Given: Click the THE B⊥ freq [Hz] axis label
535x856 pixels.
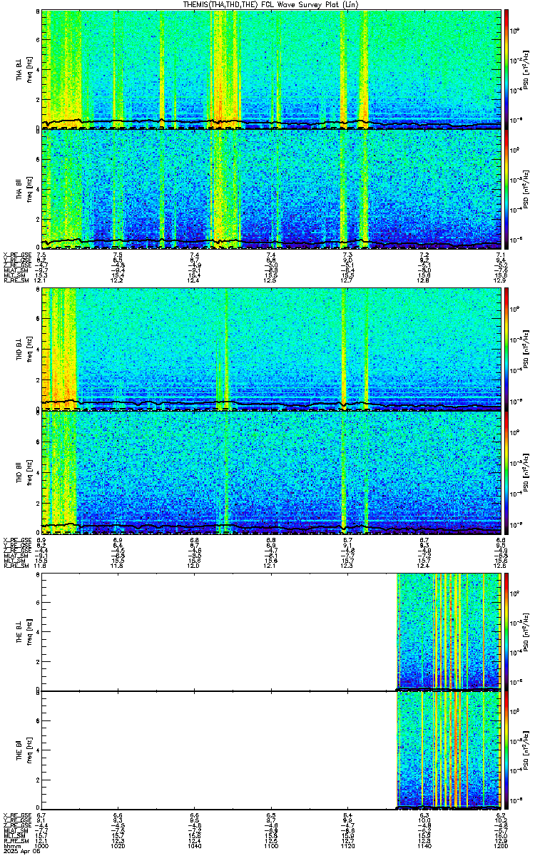Looking at the screenshot, I should point(29,632).
